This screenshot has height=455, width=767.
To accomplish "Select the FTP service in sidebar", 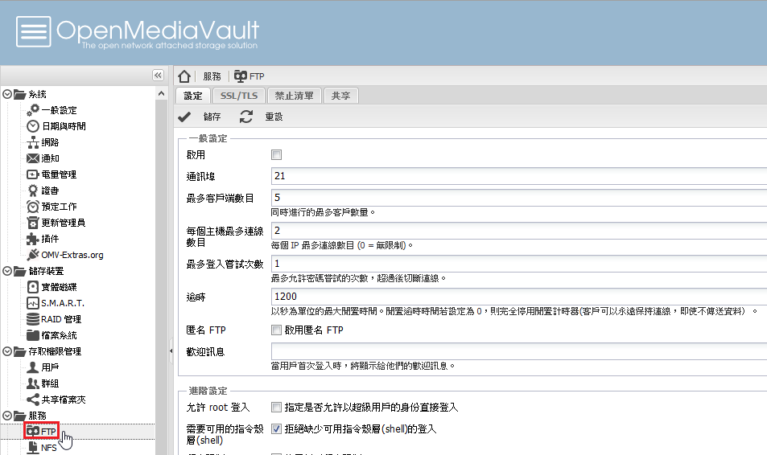I will coord(42,431).
